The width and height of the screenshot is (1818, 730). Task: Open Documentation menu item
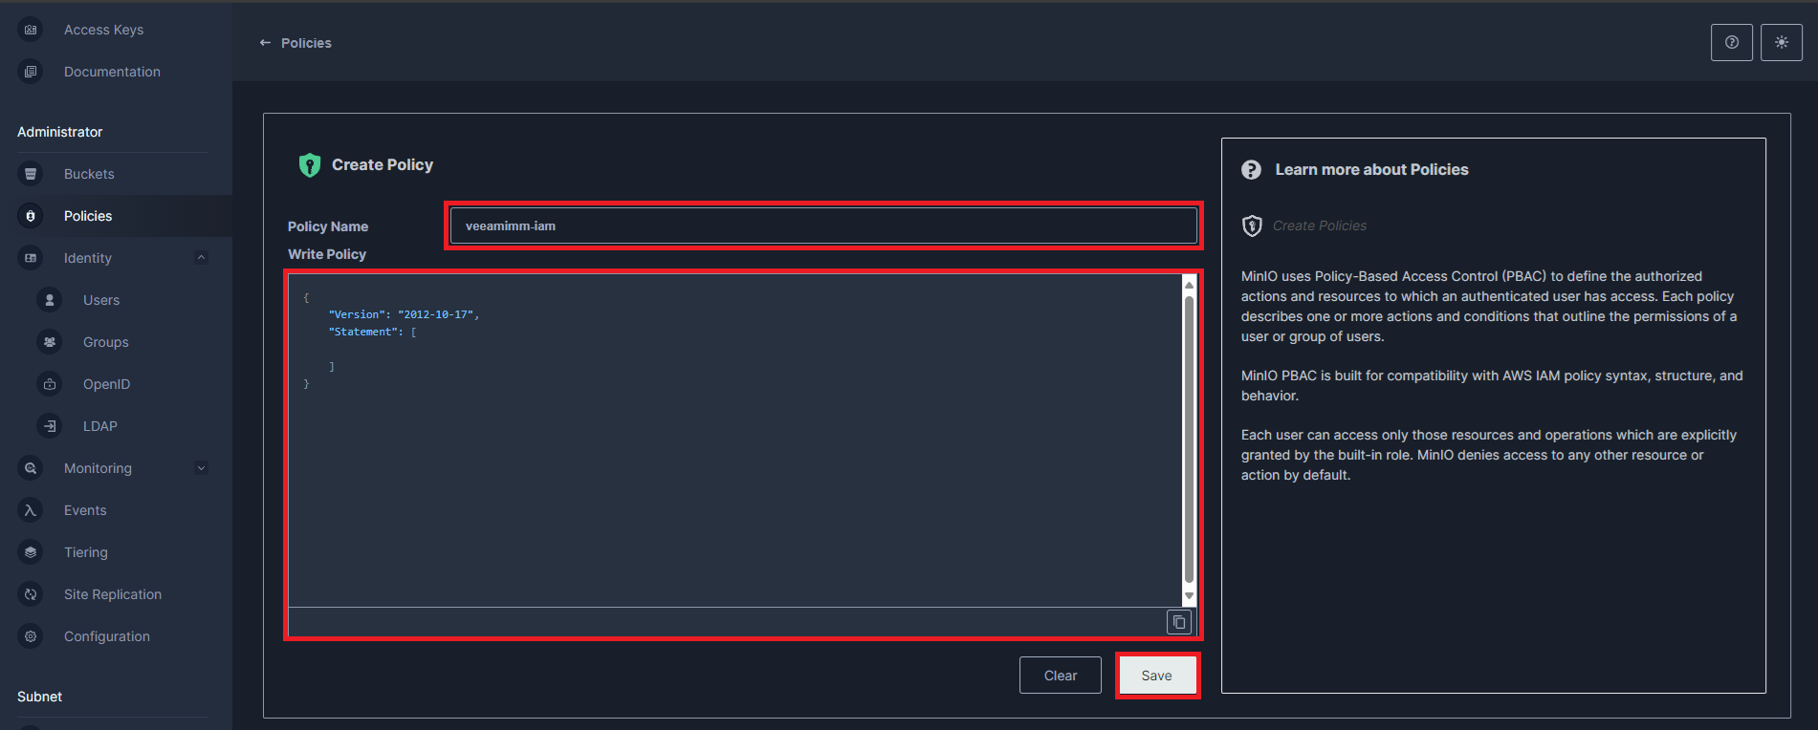pos(112,72)
